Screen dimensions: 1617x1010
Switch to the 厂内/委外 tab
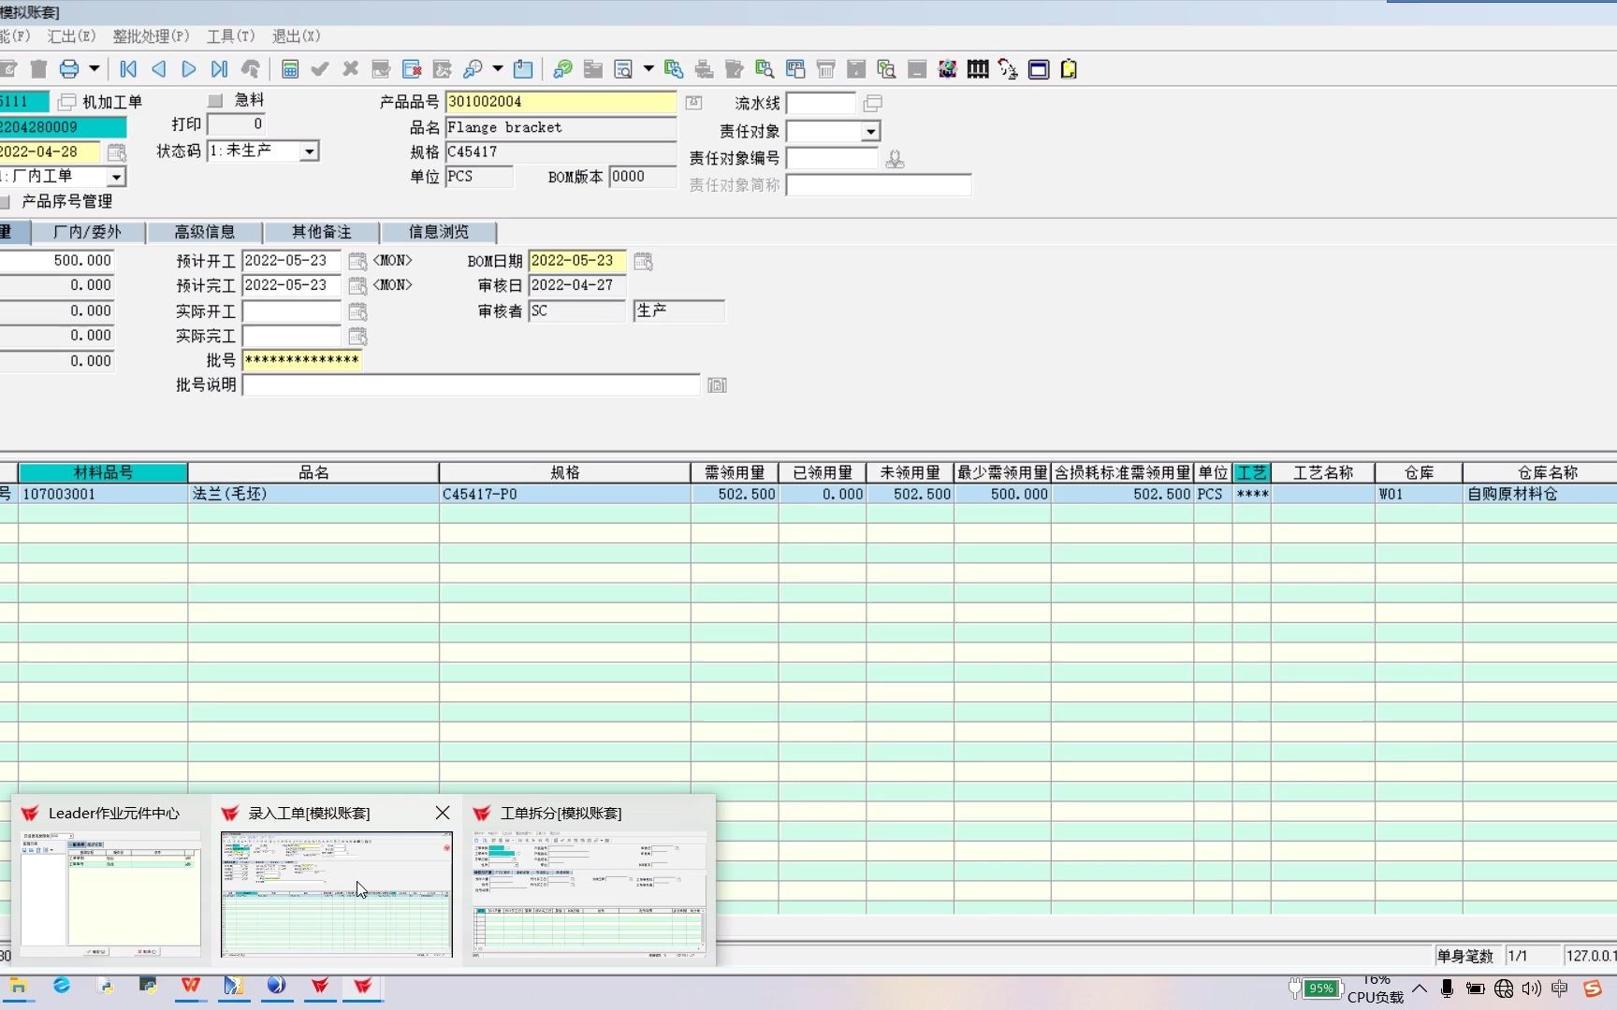tap(88, 232)
